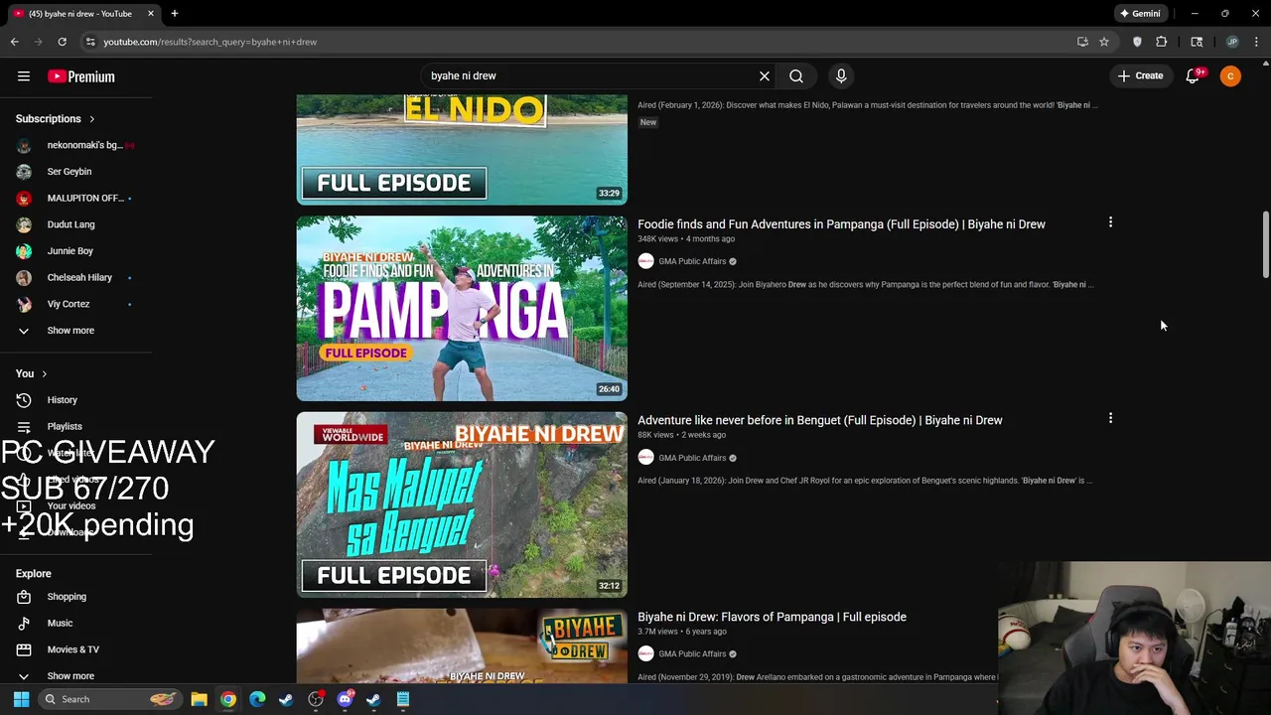The image size is (1271, 715).
Task: Open the notifications bell
Action: 1194,75
